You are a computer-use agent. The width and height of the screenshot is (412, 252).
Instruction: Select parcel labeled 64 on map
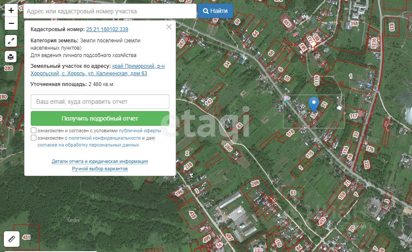256,34
